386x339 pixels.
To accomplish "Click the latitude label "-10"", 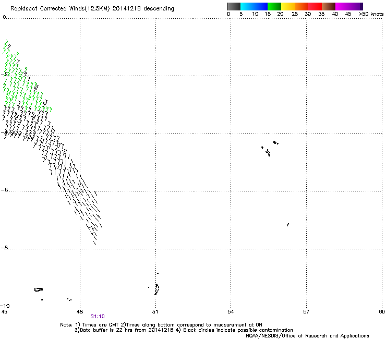I will [5, 306].
